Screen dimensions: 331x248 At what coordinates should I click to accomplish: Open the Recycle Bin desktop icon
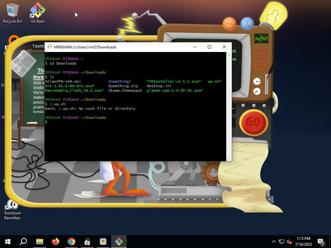pyautogui.click(x=12, y=13)
